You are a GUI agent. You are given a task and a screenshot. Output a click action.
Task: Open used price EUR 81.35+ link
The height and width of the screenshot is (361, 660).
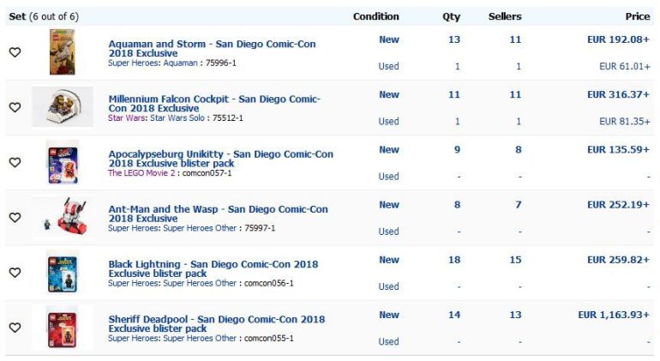[x=624, y=121]
